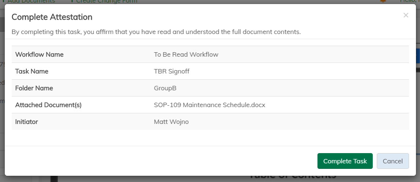The image size is (420, 182).
Task: Click the 'Create Change Form' link in background
Action: [106, 1]
